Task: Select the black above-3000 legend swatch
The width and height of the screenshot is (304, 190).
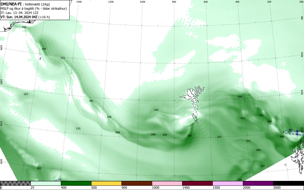Action: coord(288,183)
